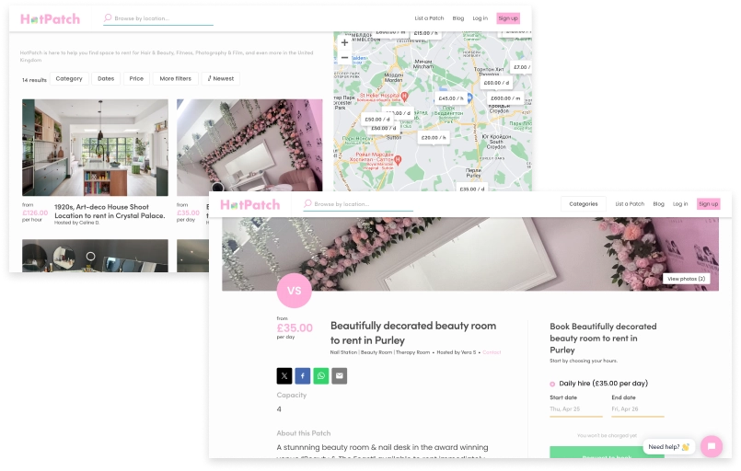Click Royal Marsden Hospital map marker
Viewport: 741px width, 471px height.
(x=398, y=160)
